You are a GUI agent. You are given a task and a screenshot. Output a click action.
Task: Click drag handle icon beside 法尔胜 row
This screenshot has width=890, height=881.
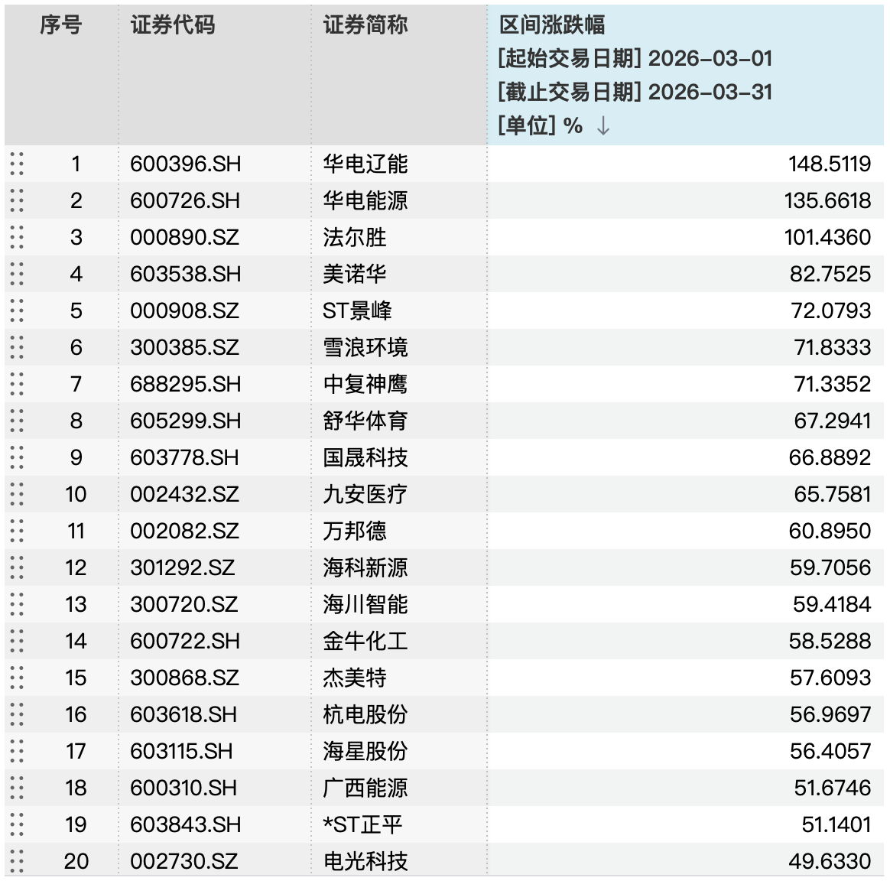click(x=17, y=237)
